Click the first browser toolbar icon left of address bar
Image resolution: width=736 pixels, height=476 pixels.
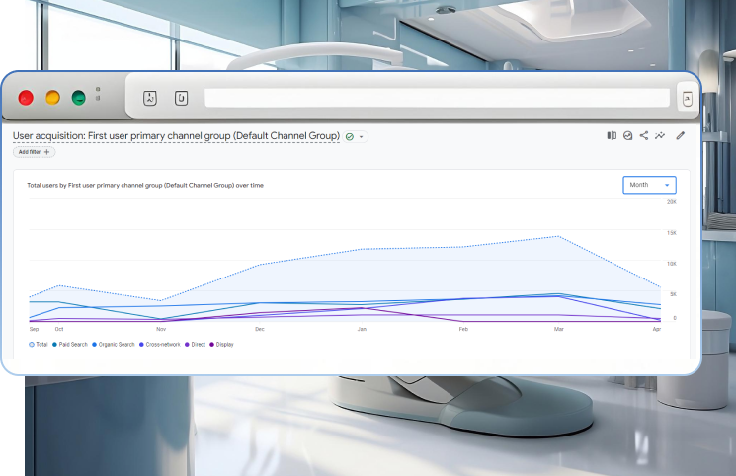coord(150,98)
